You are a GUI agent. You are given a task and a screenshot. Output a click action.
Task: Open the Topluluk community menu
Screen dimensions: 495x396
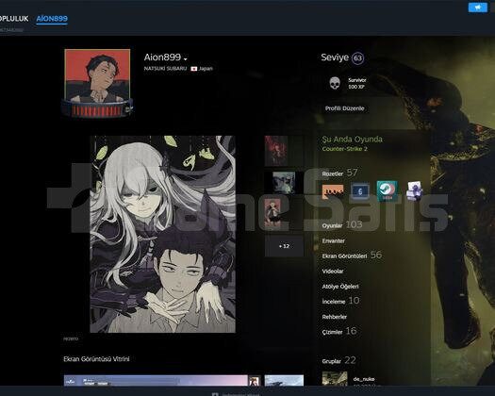pos(14,19)
